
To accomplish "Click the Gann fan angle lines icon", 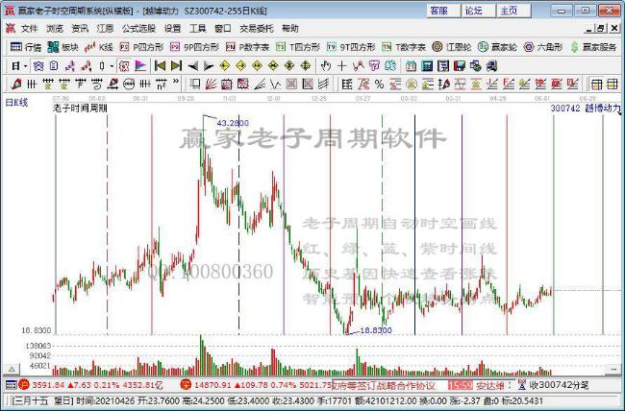I will 211,85.
